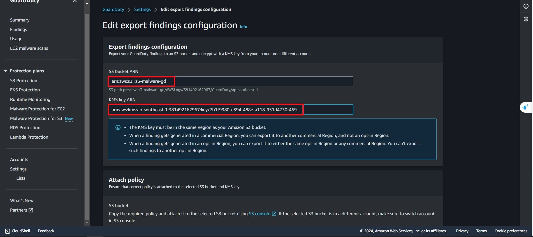This screenshot has height=237, width=533.
Task: Navigate to Settings breadcrumb link
Action: [x=142, y=10]
